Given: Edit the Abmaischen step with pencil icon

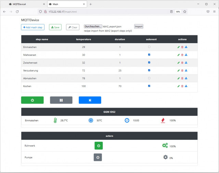Looking at the screenshot, I should pyautogui.click(x=178, y=78).
